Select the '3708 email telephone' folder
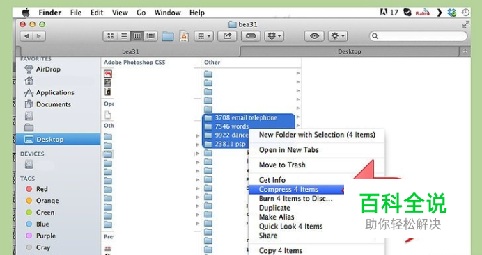The height and width of the screenshot is (255, 482). [249, 117]
